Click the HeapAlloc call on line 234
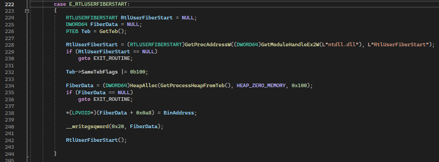439x162 pixels. pyautogui.click(x=144, y=85)
